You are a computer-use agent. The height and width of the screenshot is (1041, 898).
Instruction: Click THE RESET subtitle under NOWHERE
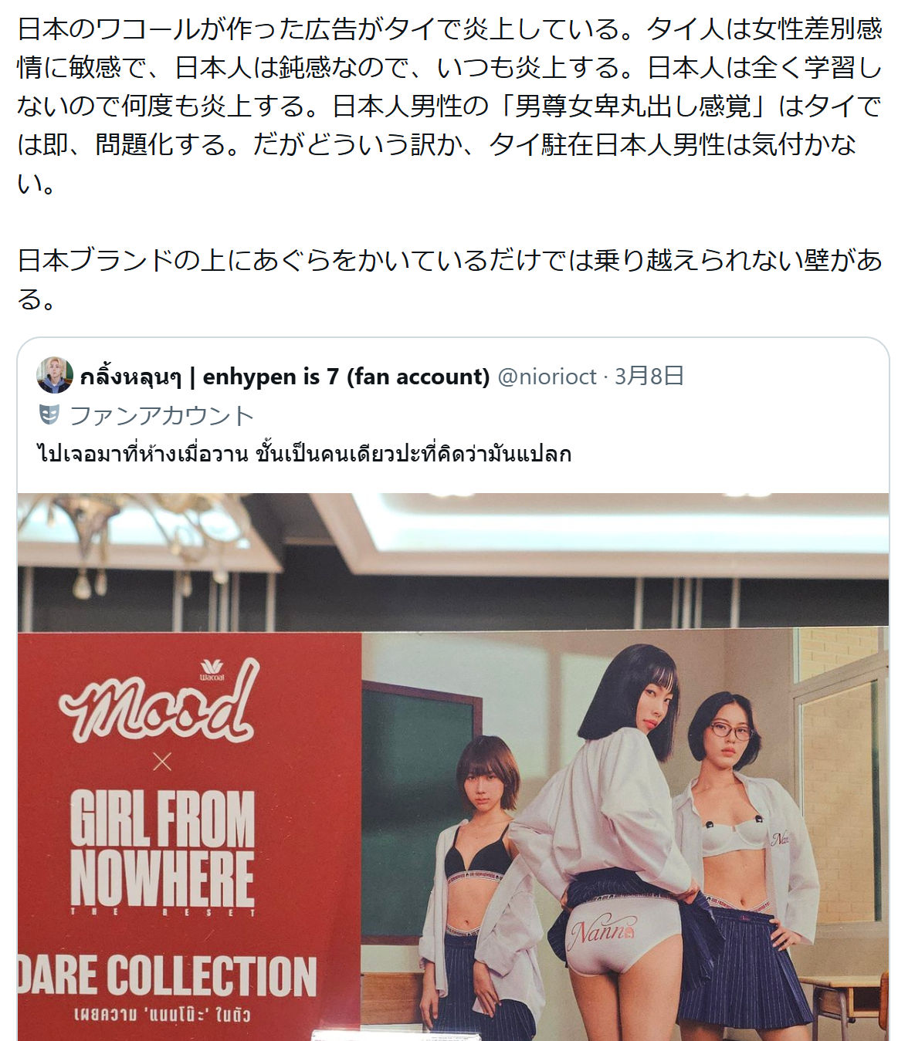click(x=162, y=912)
